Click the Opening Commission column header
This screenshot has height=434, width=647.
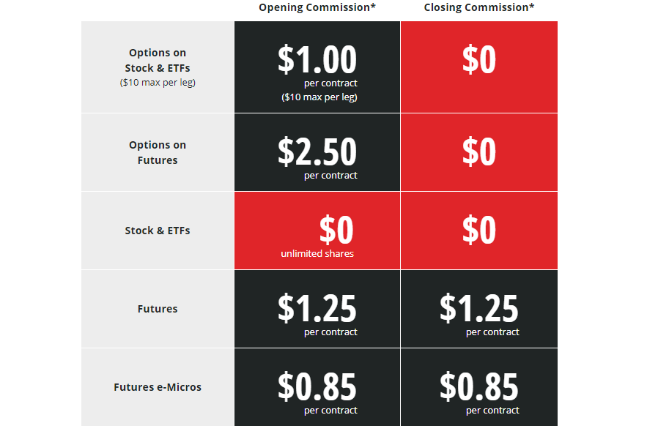[317, 7]
